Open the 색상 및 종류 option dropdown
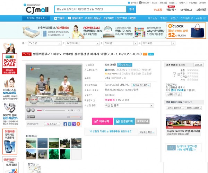Viewport: 208px width, 173px height. tap(129, 106)
